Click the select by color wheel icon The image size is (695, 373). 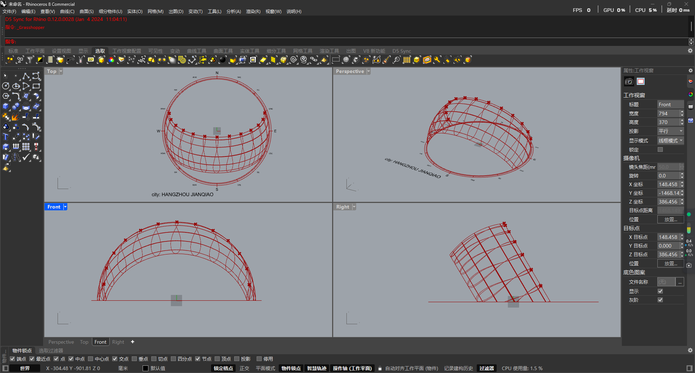(x=111, y=60)
